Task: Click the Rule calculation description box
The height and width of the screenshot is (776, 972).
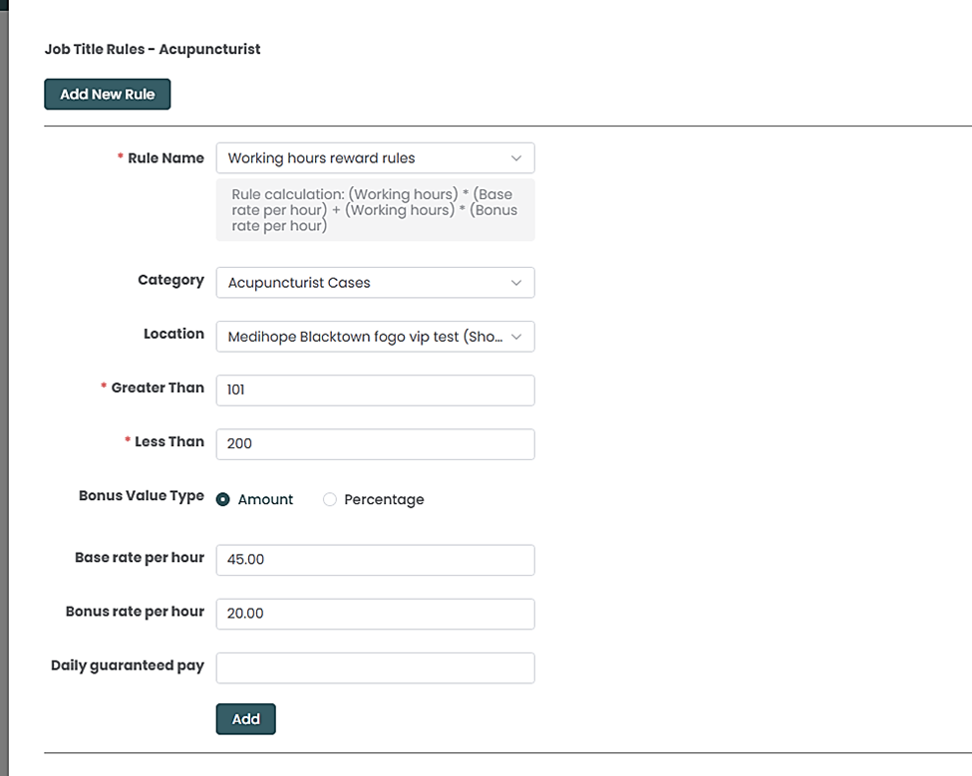Action: coord(374,210)
